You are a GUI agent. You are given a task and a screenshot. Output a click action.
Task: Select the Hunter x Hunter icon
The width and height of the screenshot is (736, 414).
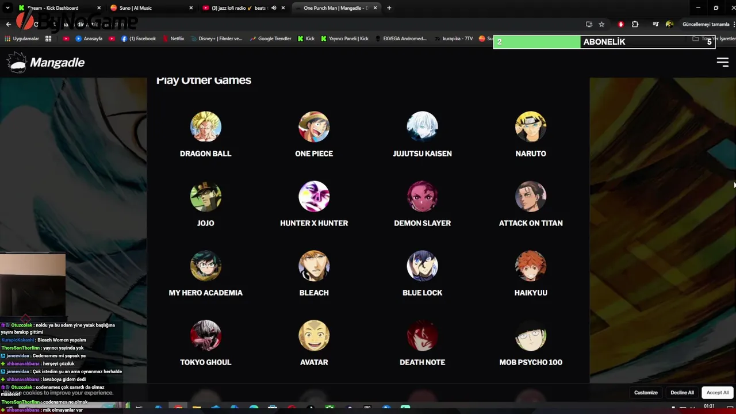(x=314, y=196)
